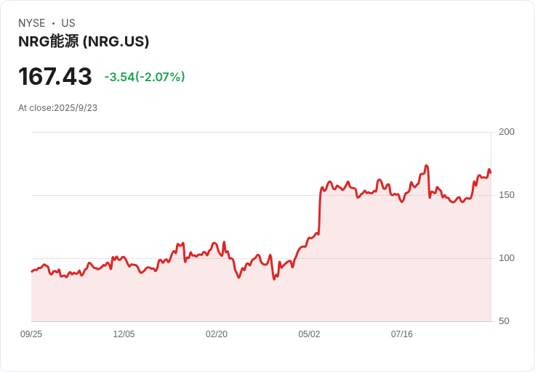Image resolution: width=535 pixels, height=372 pixels.
Task: Click the steep vertical jump in the price line
Action: [320, 210]
